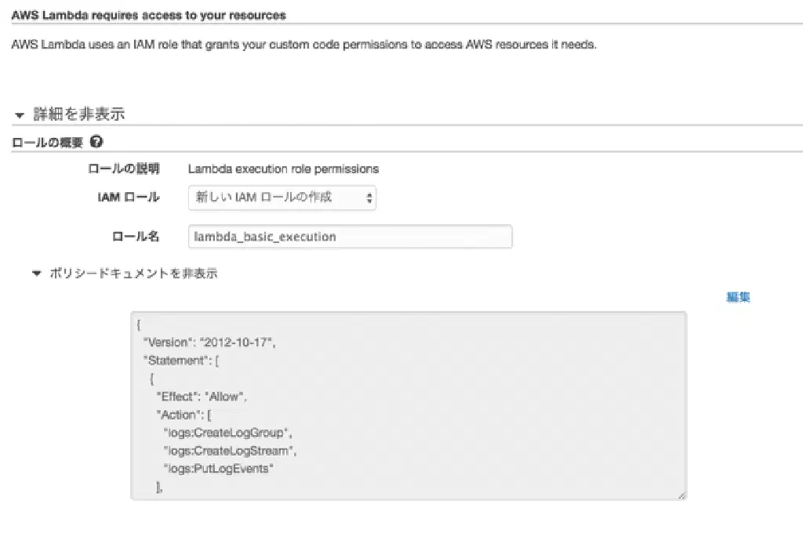This screenshot has width=803, height=548.
Task: Click the 編集 link to edit the policy
Action: 738,297
